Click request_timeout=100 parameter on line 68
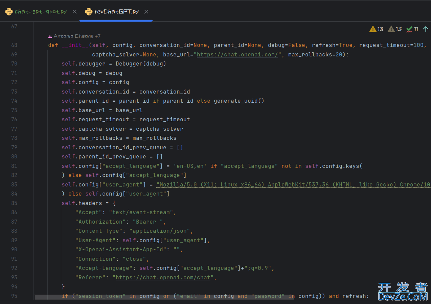 click(391, 45)
